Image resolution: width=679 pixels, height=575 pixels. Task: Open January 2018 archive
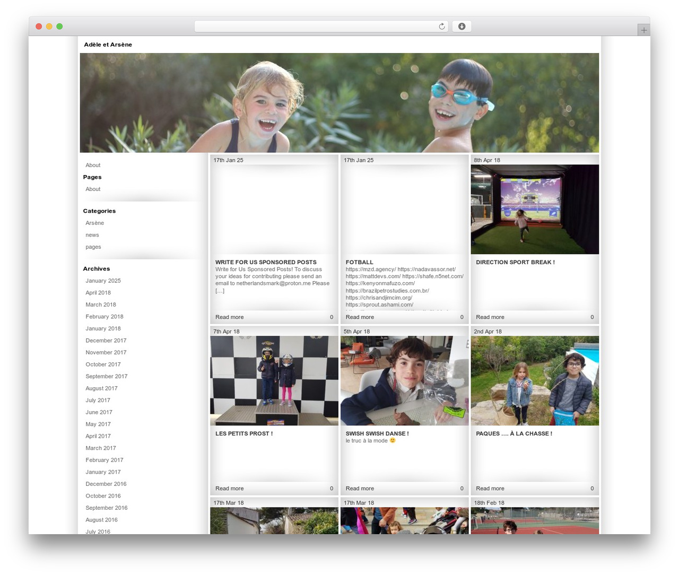tap(103, 328)
